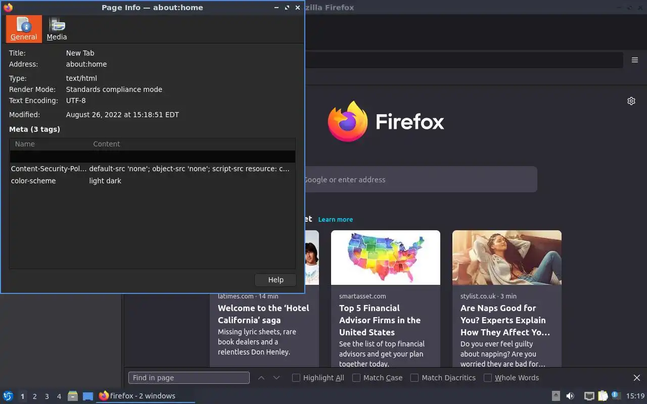Open the update notifier tray icon
Screen dimensions: 647x404
click(x=616, y=395)
